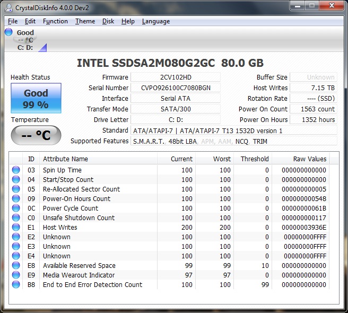Click the status orb for the E2 Unknown row
The image size is (348, 313).
pos(16,237)
